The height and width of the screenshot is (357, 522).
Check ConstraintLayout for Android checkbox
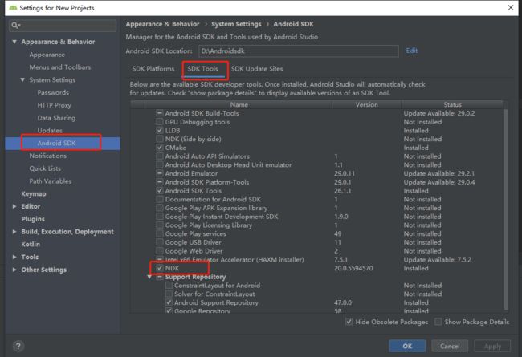(169, 286)
